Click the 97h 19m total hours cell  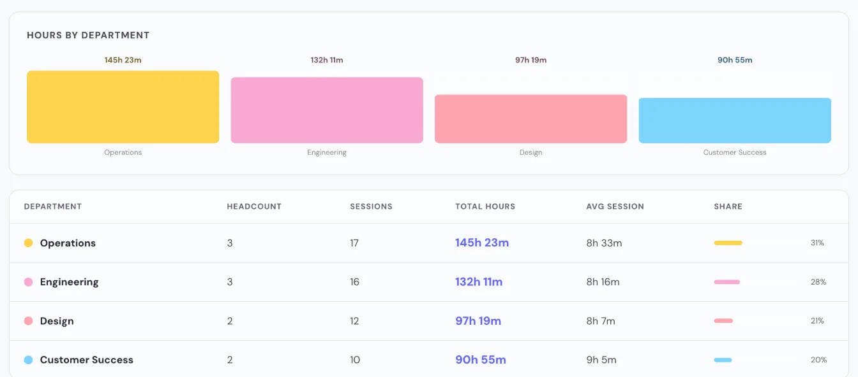coord(478,321)
